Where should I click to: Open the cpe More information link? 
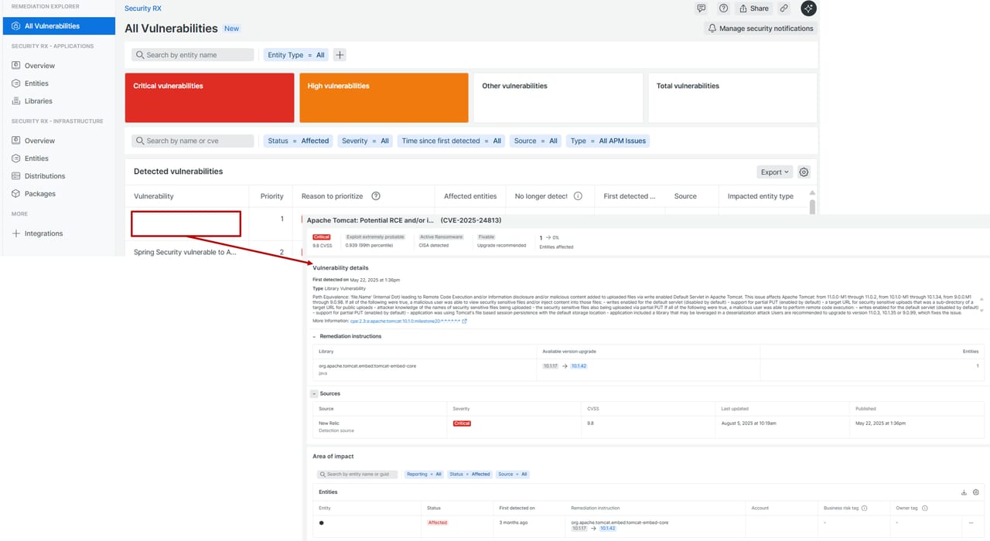pyautogui.click(x=394, y=321)
